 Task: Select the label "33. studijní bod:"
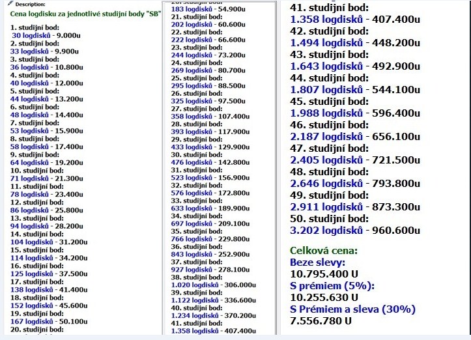coord(197,201)
